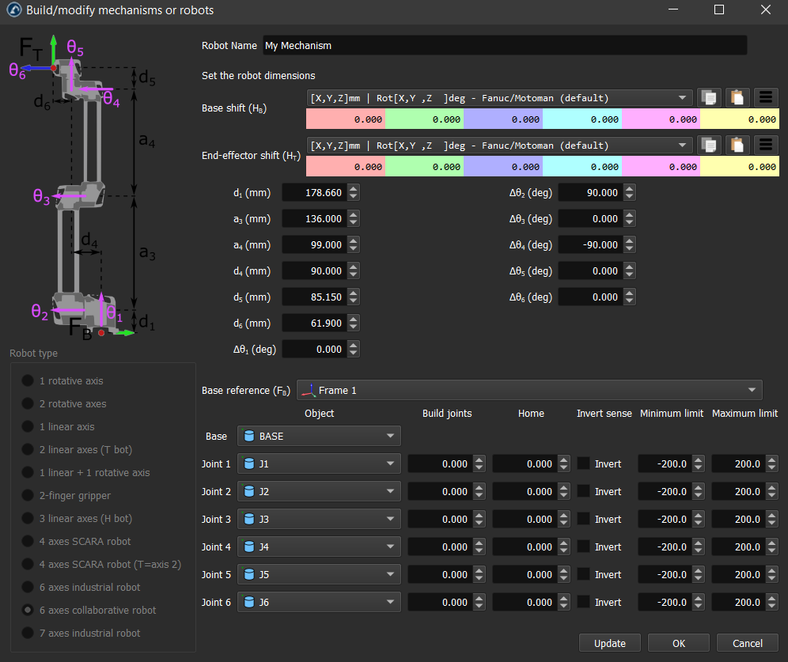Paste into the Base shift pose

pos(737,98)
